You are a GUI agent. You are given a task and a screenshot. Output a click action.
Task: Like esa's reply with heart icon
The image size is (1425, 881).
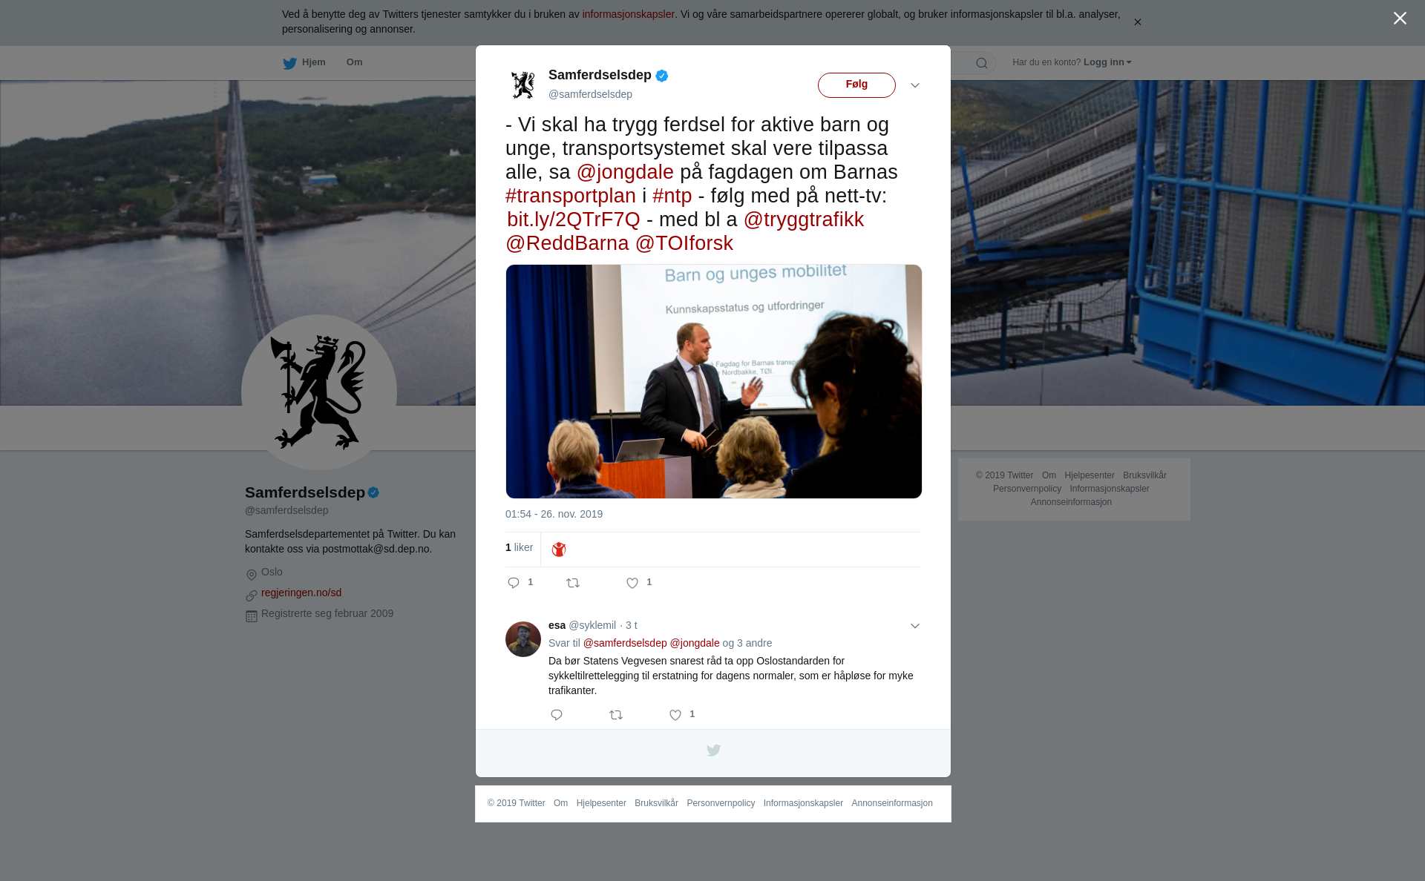tap(675, 715)
